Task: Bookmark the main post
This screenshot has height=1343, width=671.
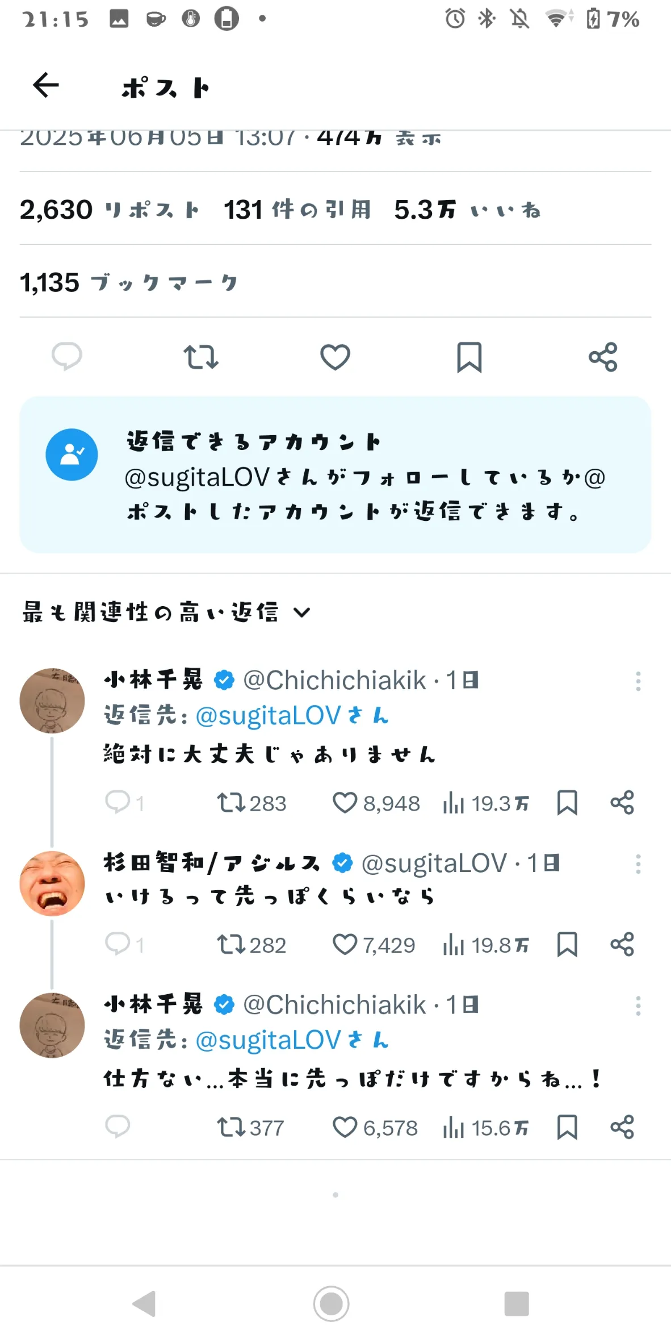Action: (469, 357)
